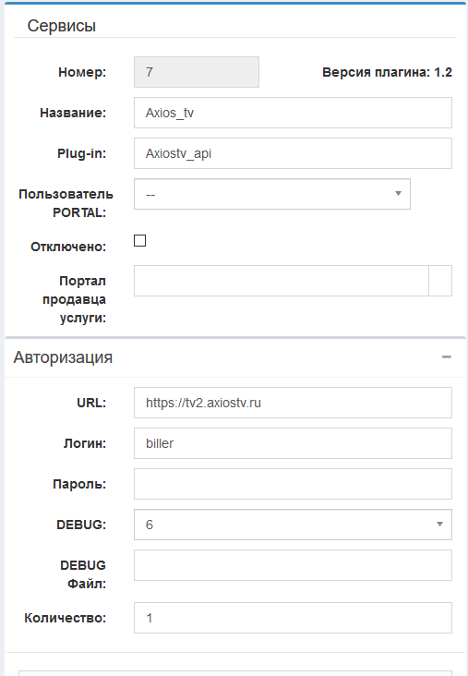This screenshot has height=676, width=468.
Task: Click the Авторизация section header
Action: coord(63,357)
